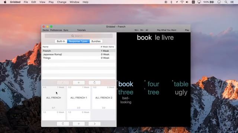Image resolution: width=238 pixels, height=133 pixels.
Task: Open Spotlight search in the menu bar
Action: (226, 2)
